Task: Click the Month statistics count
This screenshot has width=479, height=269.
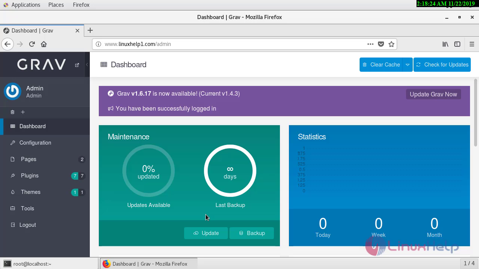Action: 434,224
